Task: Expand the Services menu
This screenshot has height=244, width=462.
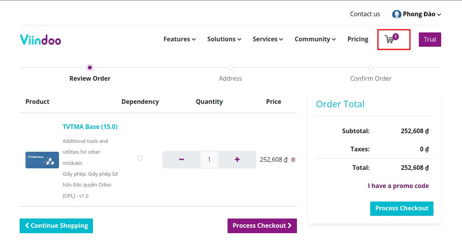Action: pos(268,39)
